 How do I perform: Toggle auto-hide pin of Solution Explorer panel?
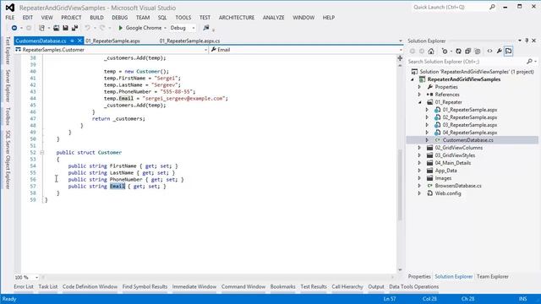(x=527, y=41)
